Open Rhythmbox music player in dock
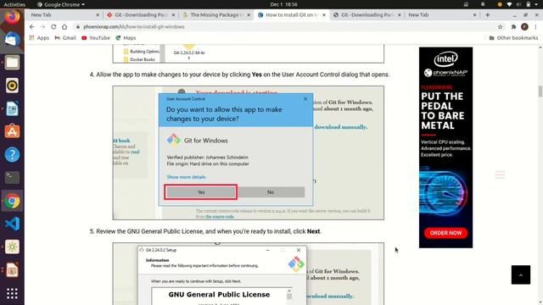 pos(12,86)
